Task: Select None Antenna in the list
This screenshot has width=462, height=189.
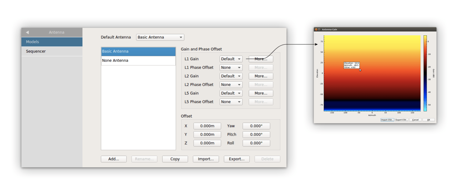Action: (x=138, y=60)
